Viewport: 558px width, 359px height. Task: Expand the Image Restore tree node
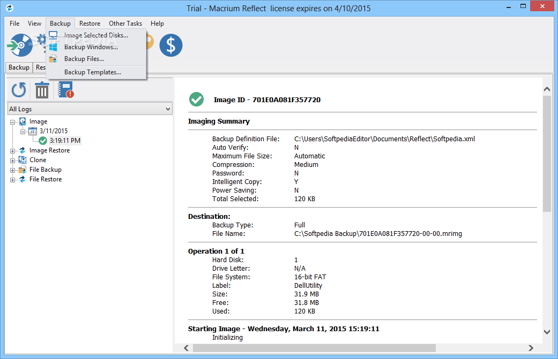click(12, 151)
